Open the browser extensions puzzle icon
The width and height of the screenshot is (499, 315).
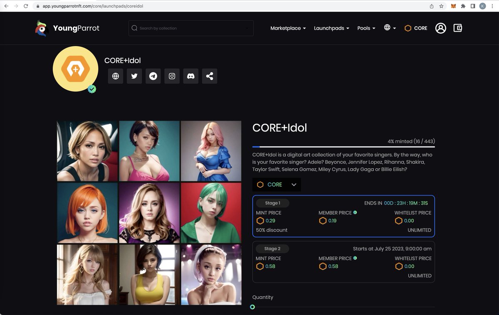click(463, 6)
